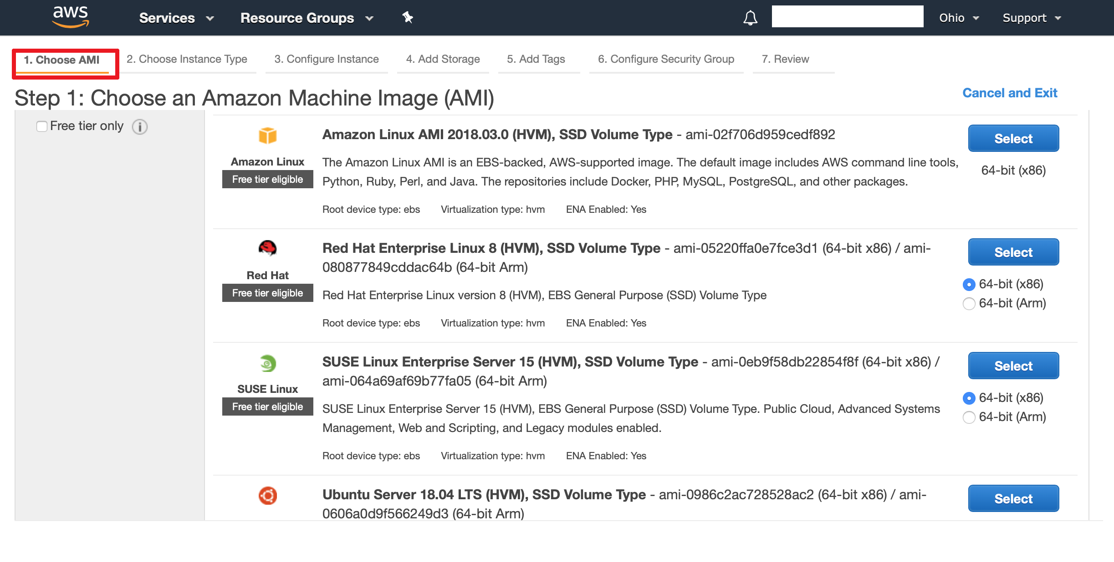Image resolution: width=1114 pixels, height=562 pixels.
Task: Choose 64-bit (Arm) for SUSE Linux
Action: point(969,417)
